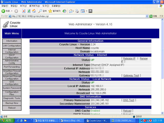Open Internet Configuration

12,51
